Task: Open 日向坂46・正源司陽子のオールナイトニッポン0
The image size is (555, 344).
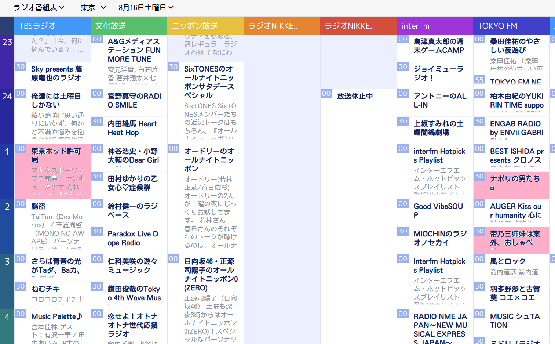Action: coord(205,299)
